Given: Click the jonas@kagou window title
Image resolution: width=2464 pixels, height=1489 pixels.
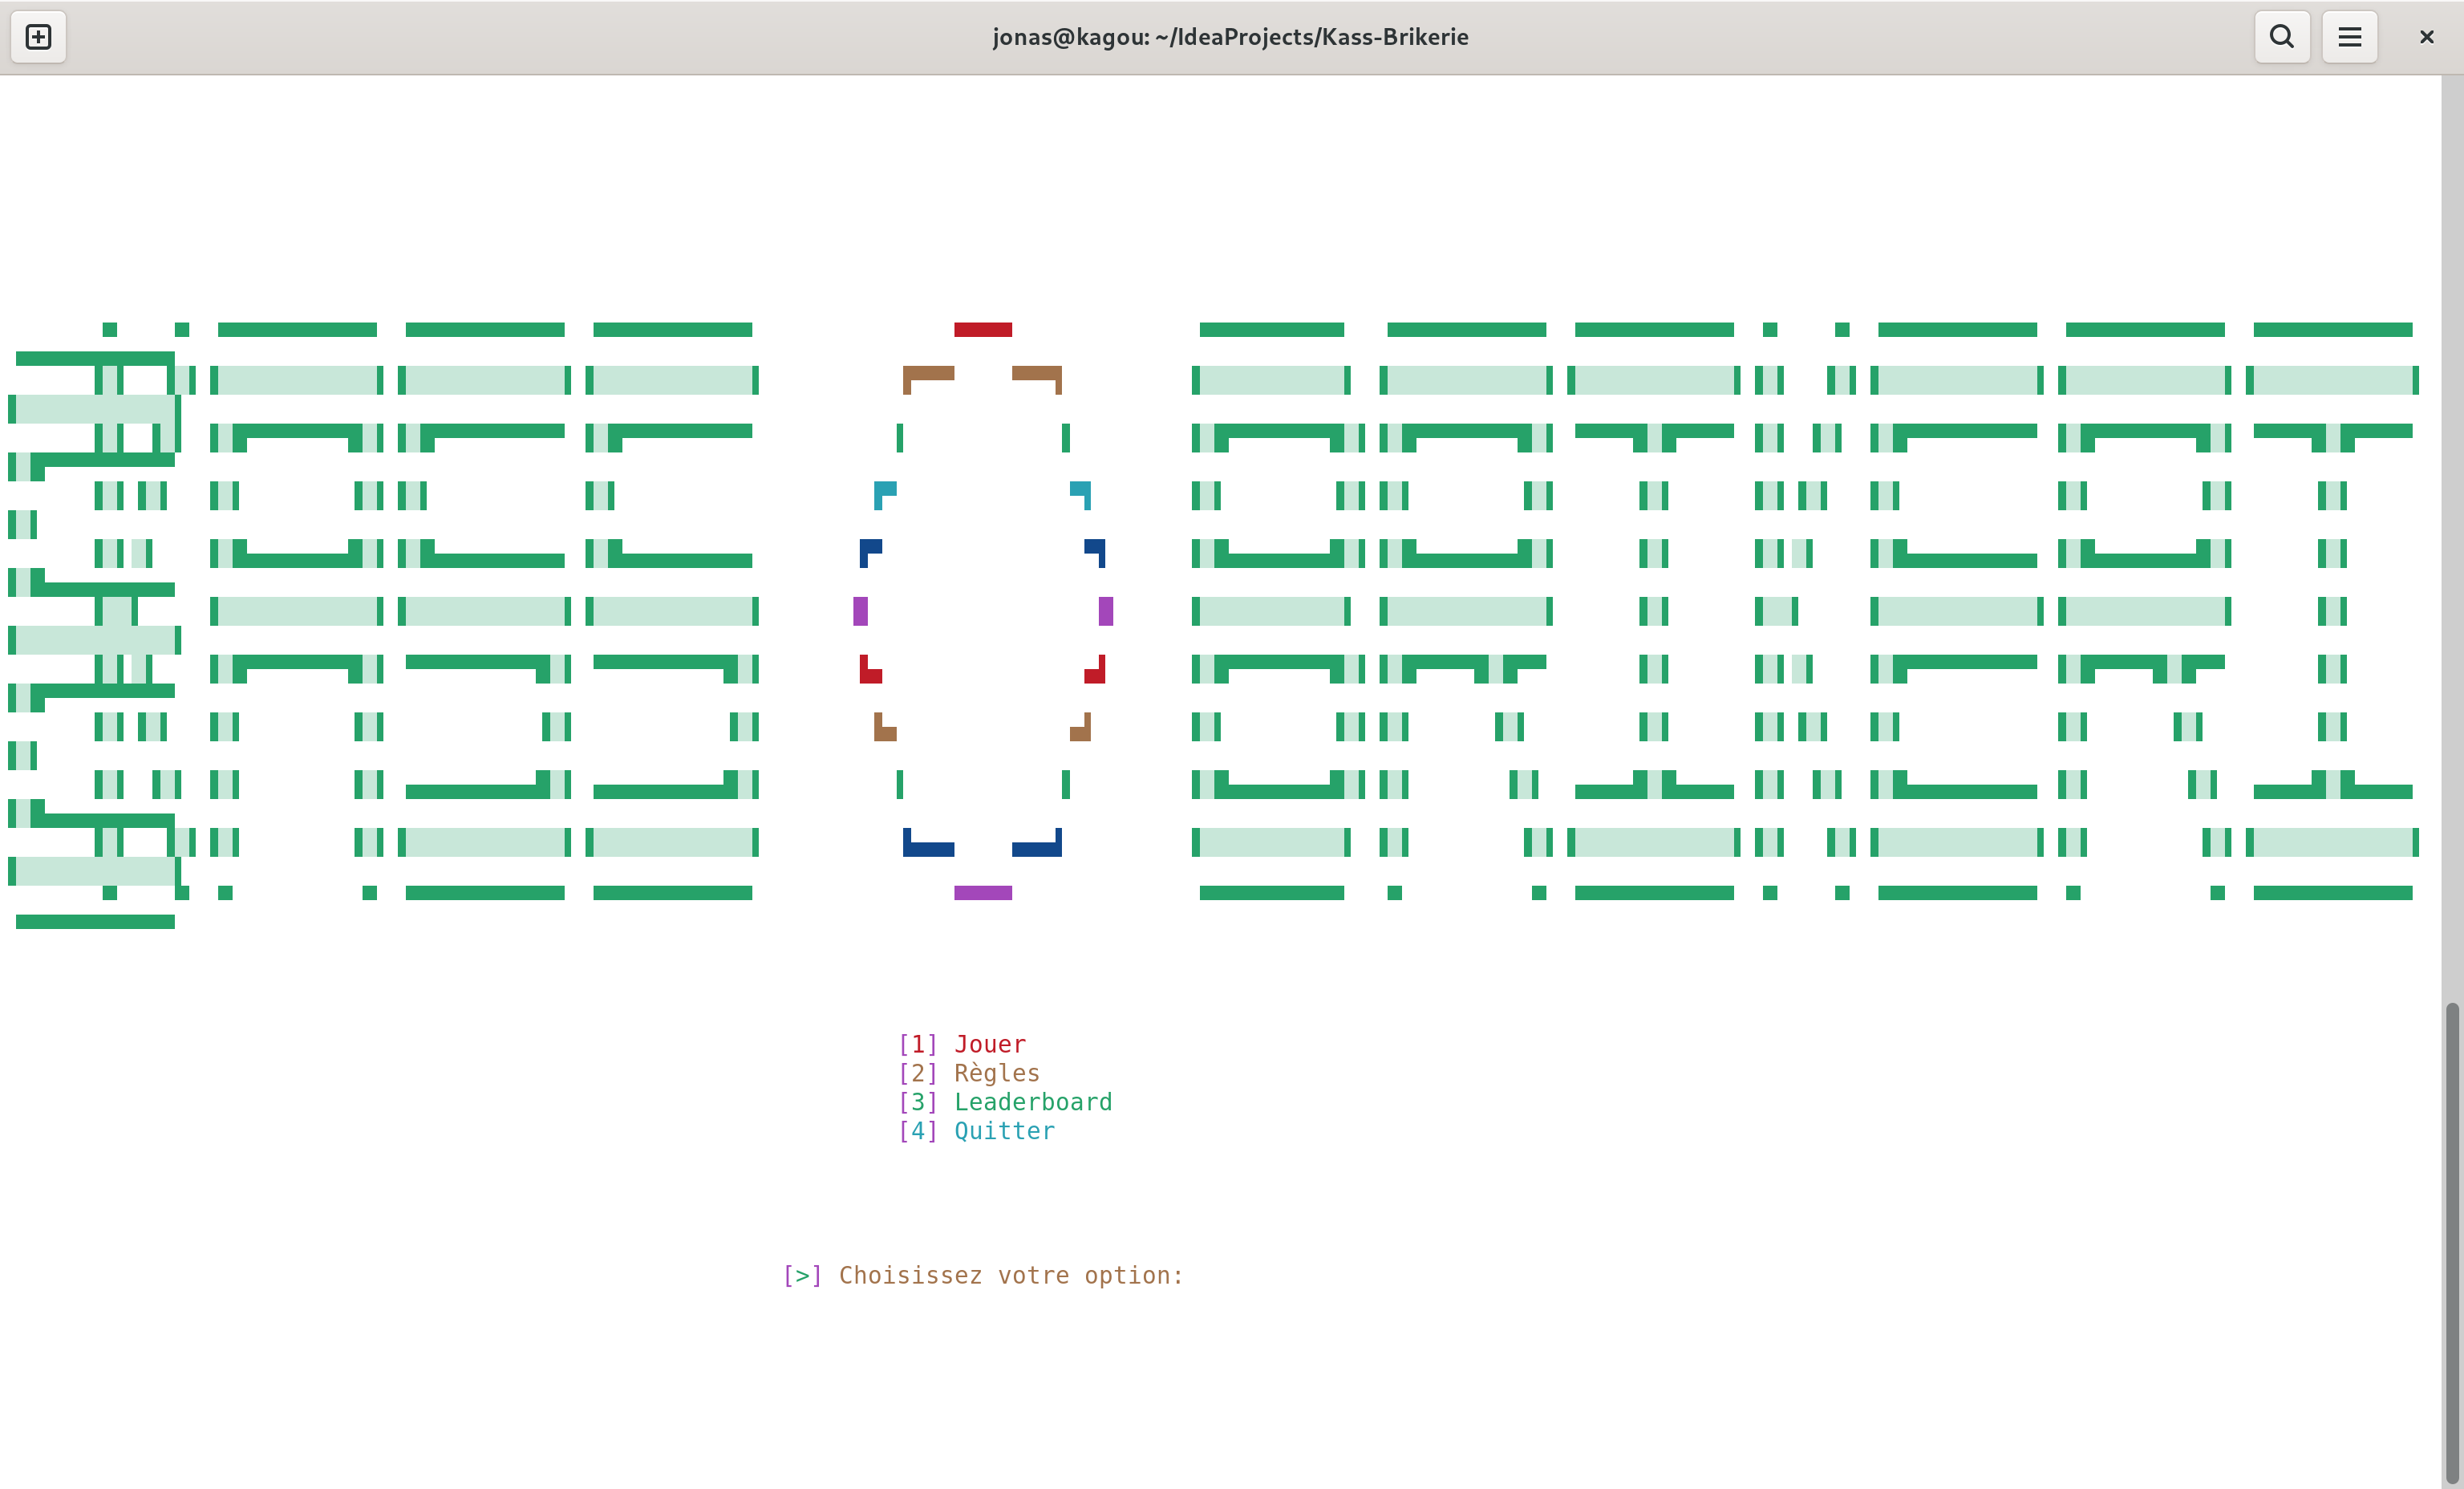Looking at the screenshot, I should coord(1230,37).
